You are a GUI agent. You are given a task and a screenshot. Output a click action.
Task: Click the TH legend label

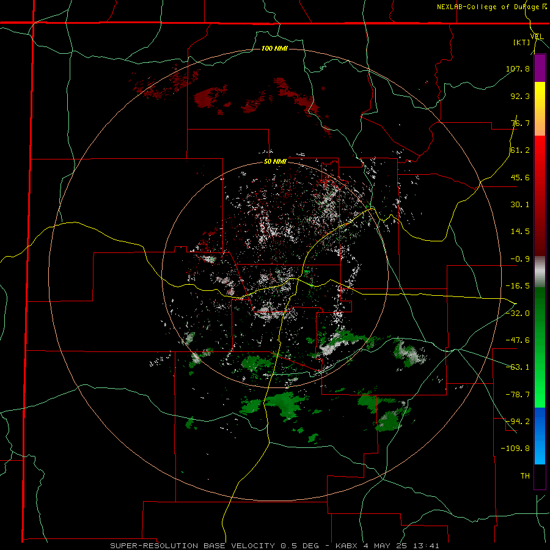click(525, 475)
